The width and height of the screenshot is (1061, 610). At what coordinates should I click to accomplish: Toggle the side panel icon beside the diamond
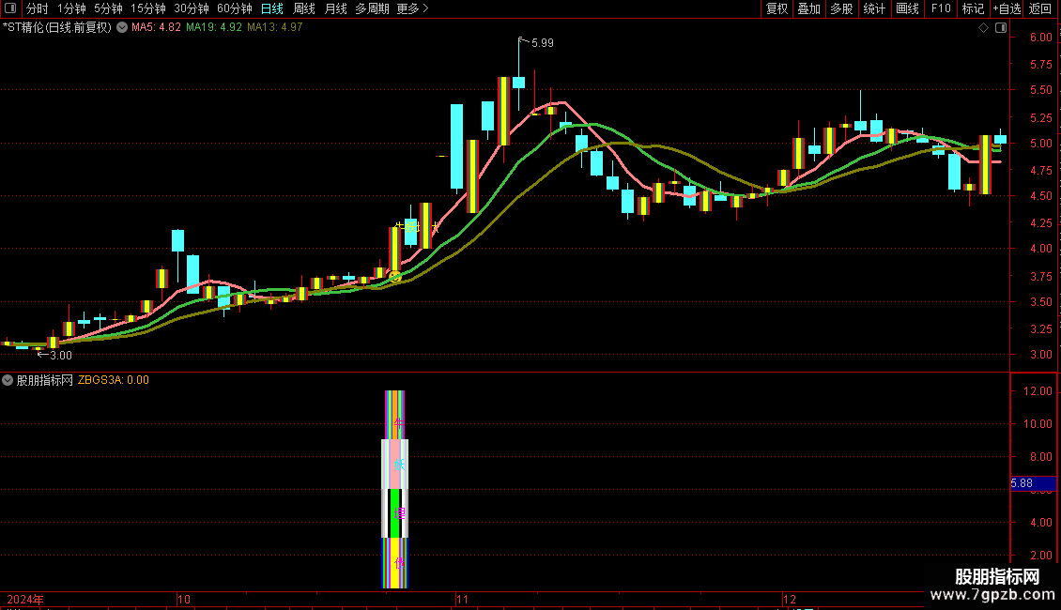[x=1001, y=28]
